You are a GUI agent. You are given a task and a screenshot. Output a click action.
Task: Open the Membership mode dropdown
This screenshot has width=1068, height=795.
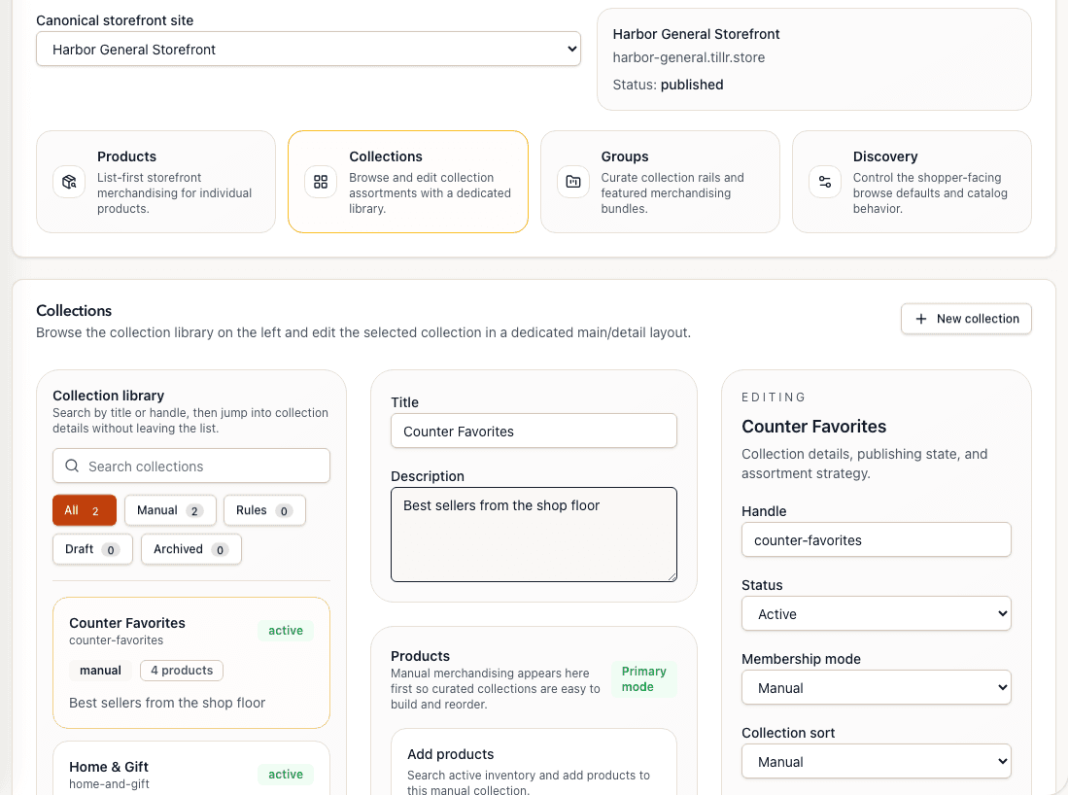point(876,687)
